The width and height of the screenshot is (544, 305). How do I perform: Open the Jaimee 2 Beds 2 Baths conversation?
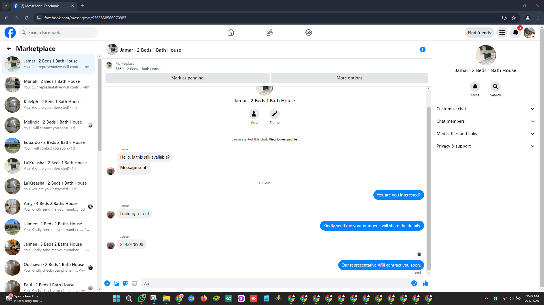[49, 227]
